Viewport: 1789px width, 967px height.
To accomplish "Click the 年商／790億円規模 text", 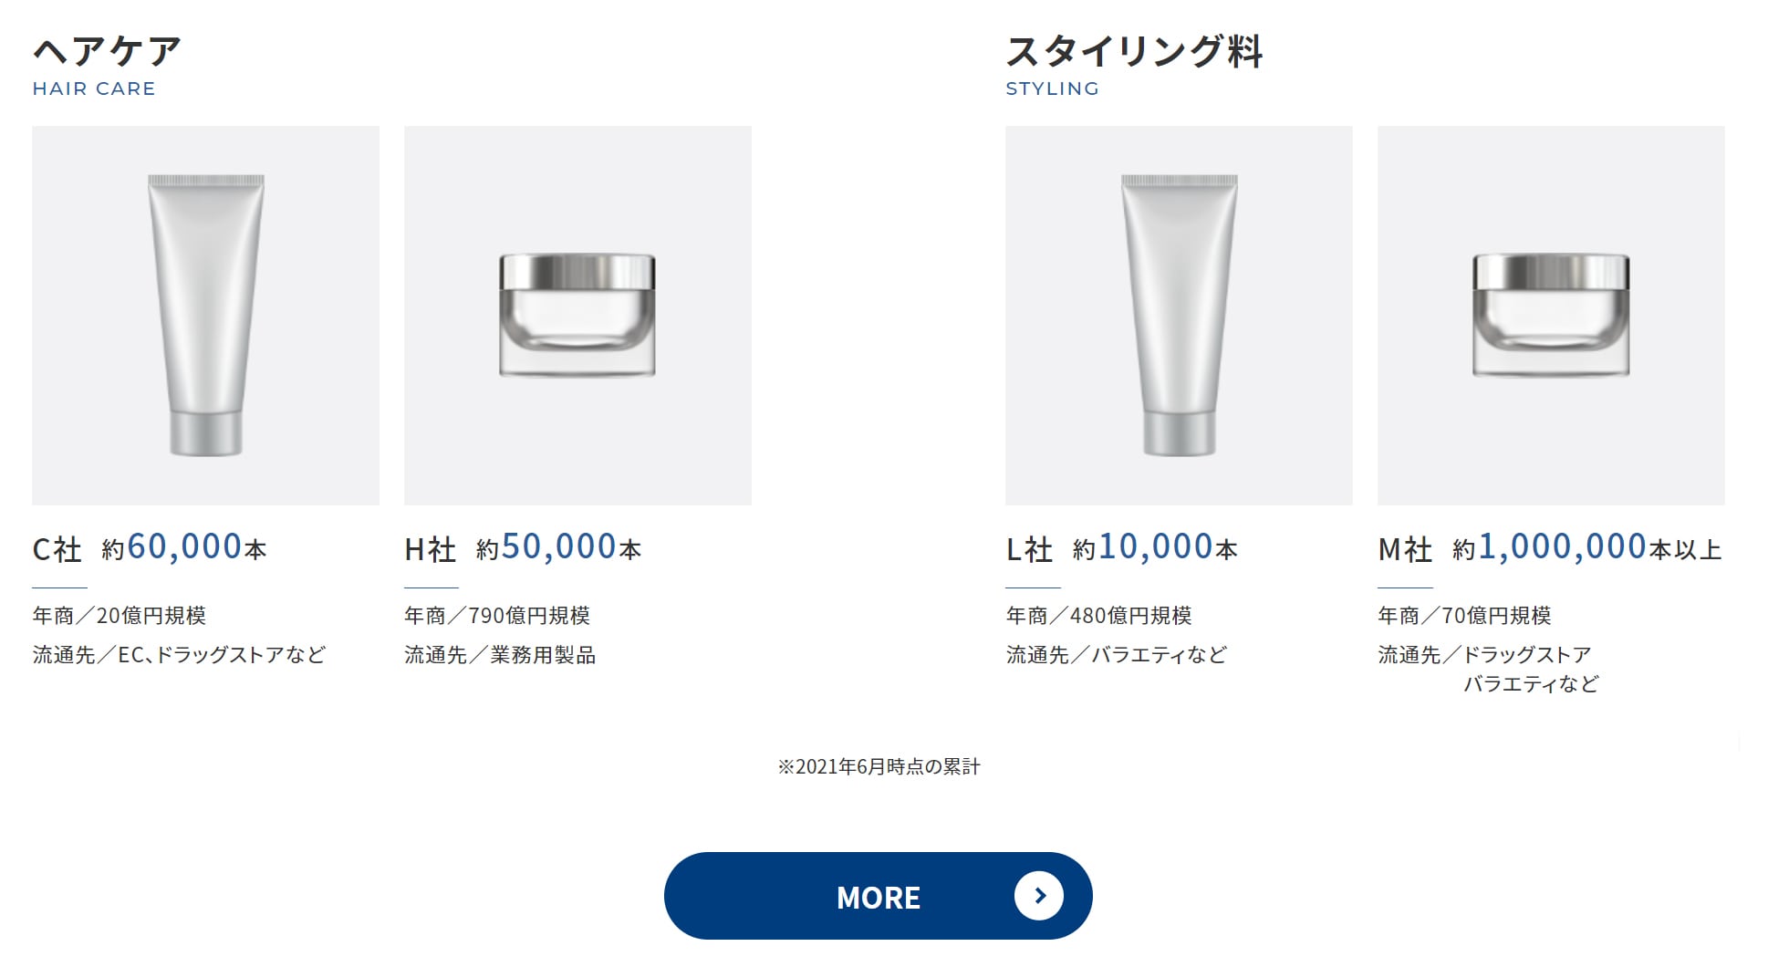I will [x=497, y=616].
